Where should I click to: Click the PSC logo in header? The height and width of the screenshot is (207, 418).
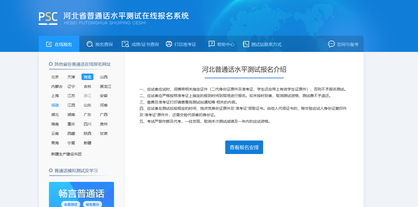click(x=48, y=18)
